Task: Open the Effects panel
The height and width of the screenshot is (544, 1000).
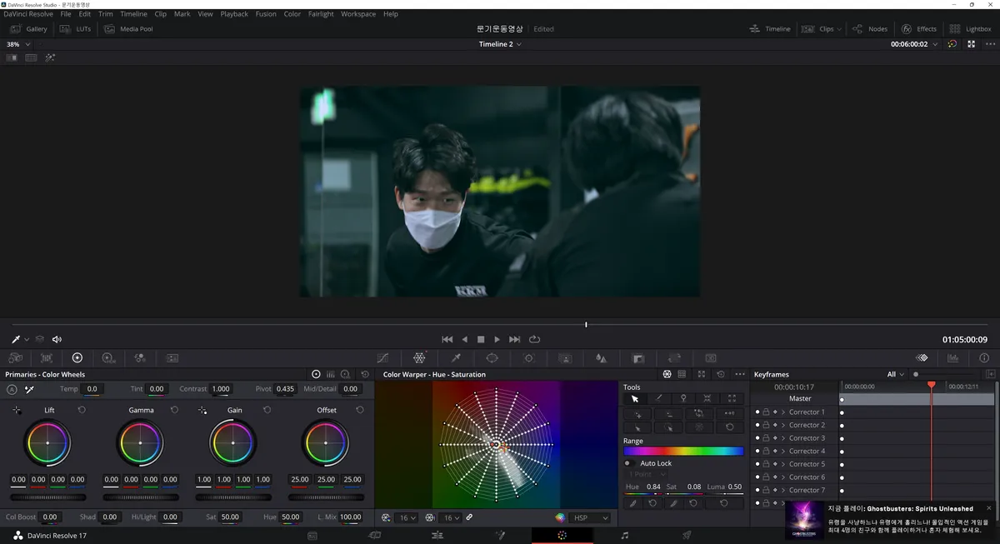Action: 919,29
